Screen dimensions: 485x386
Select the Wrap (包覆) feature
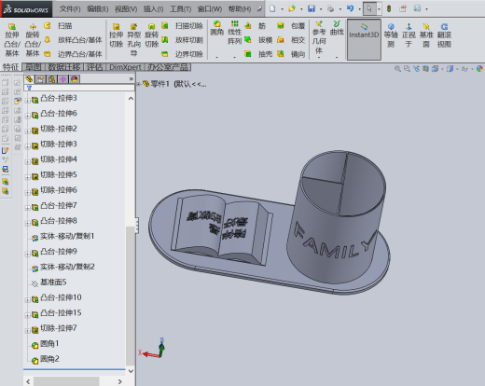click(291, 26)
